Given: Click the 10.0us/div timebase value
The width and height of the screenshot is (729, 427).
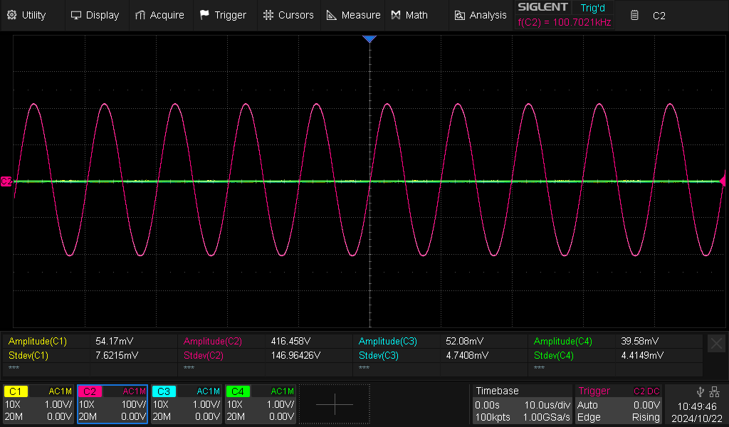Looking at the screenshot, I should [x=547, y=405].
